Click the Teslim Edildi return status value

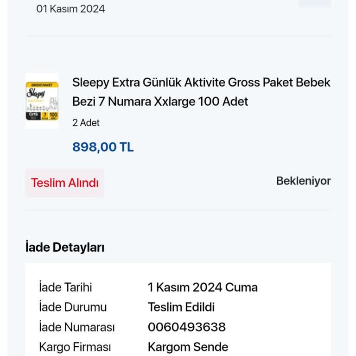181,307
